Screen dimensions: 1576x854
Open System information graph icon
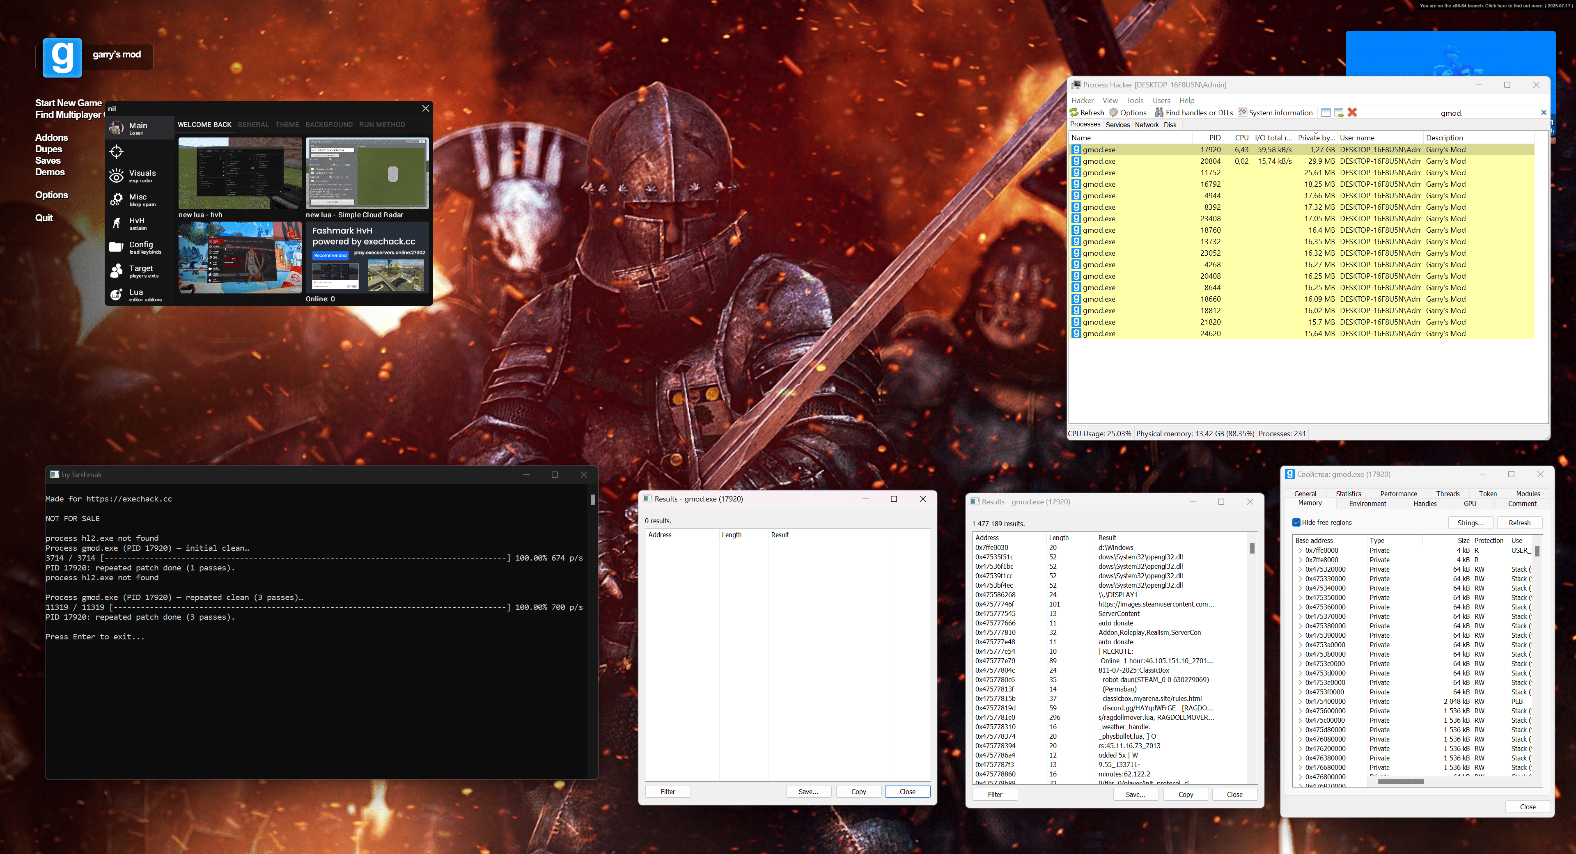[1243, 112]
